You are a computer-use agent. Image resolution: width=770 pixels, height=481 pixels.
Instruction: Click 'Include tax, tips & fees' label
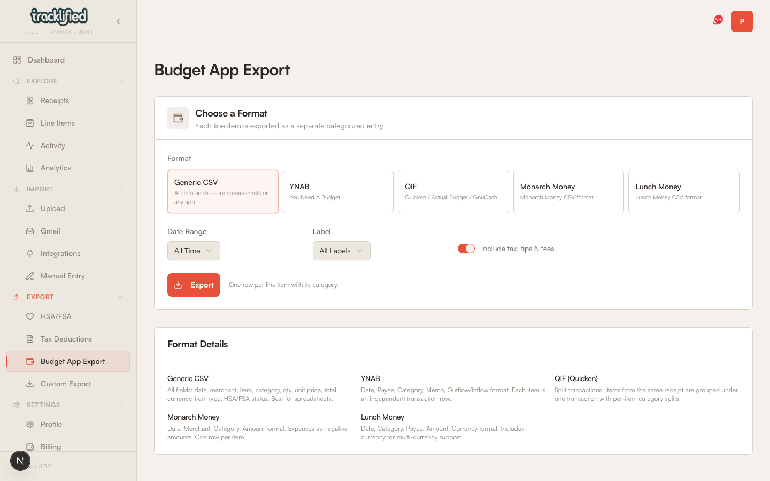(x=518, y=249)
